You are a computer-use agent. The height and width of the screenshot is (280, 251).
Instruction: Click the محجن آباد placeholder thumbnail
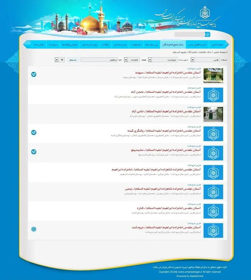[x=213, y=95]
